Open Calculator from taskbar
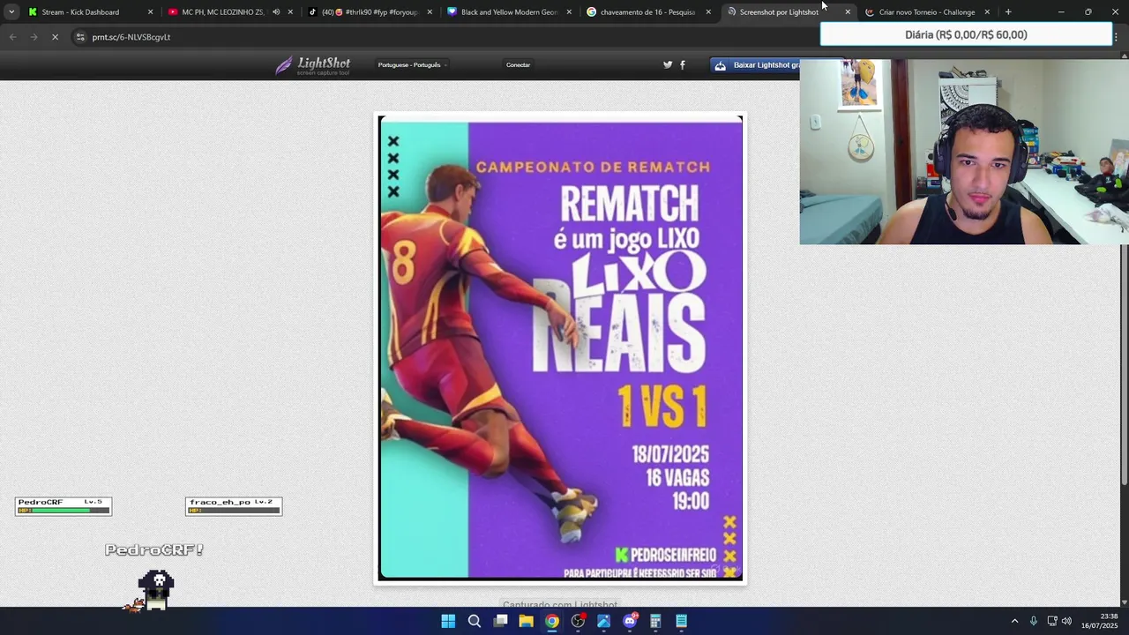This screenshot has width=1129, height=635. pyautogui.click(x=655, y=621)
